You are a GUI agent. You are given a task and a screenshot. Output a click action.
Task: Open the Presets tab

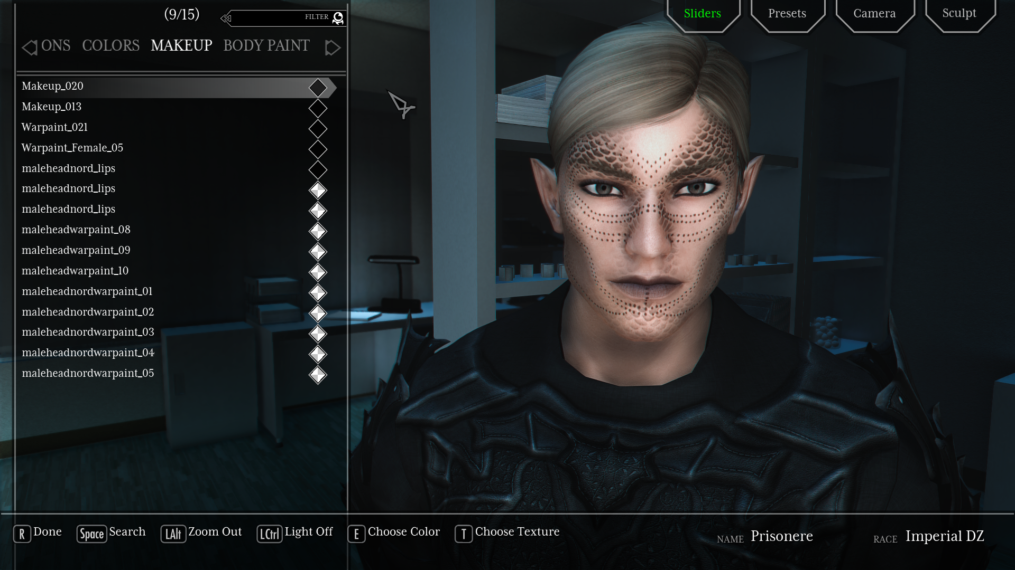[x=787, y=14]
